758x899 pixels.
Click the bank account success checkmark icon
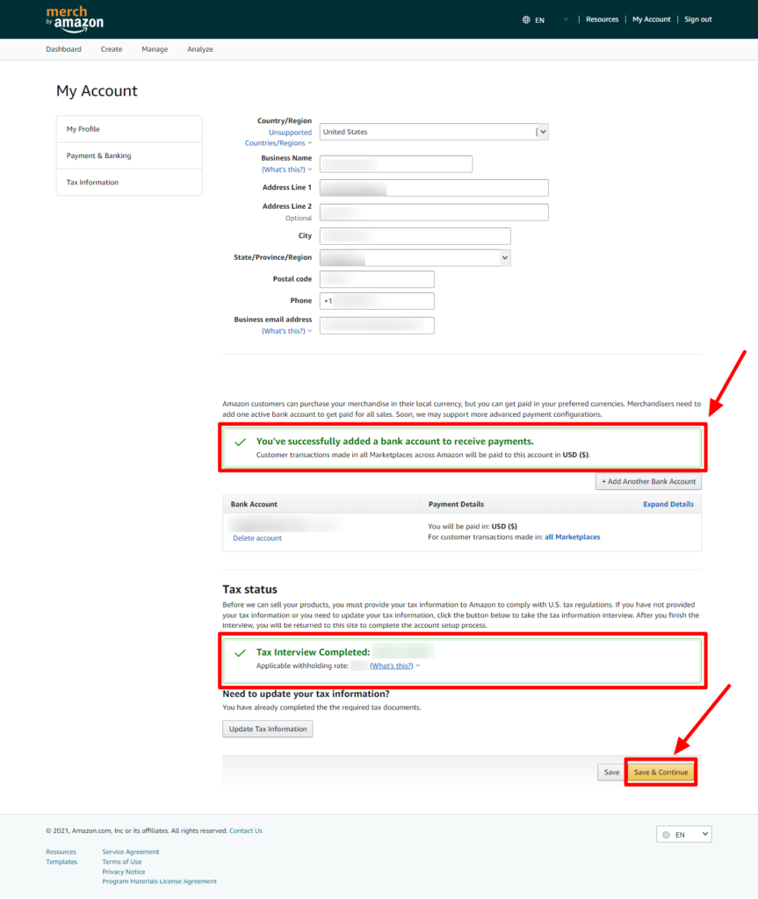[x=241, y=442]
